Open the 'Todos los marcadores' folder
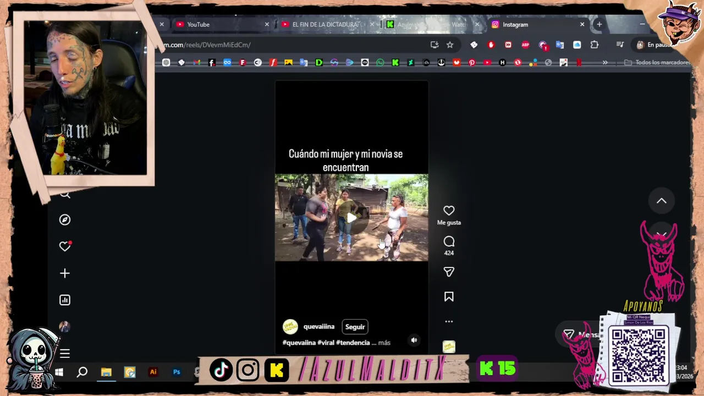This screenshot has width=704, height=396. pyautogui.click(x=657, y=63)
